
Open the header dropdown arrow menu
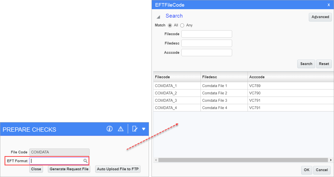click(144, 129)
